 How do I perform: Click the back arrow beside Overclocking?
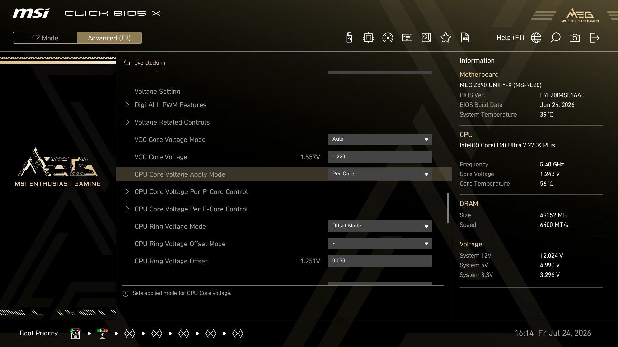point(127,63)
